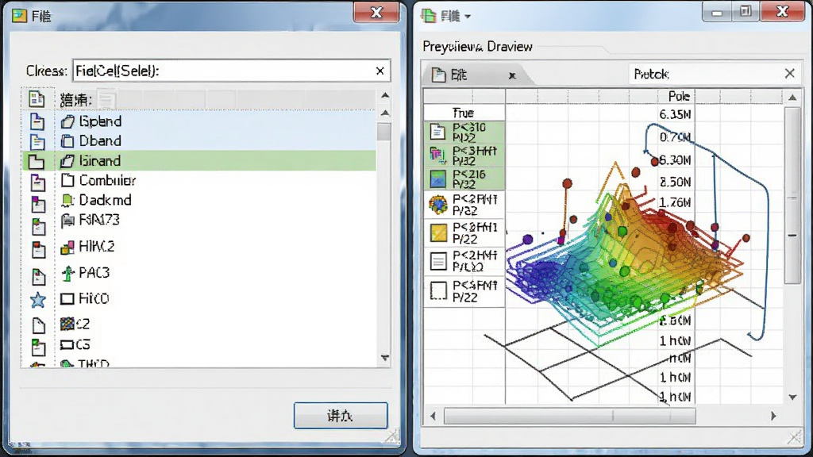Click the confirm button in left dialog
Screen dimensions: 813x457
pyautogui.click(x=341, y=416)
